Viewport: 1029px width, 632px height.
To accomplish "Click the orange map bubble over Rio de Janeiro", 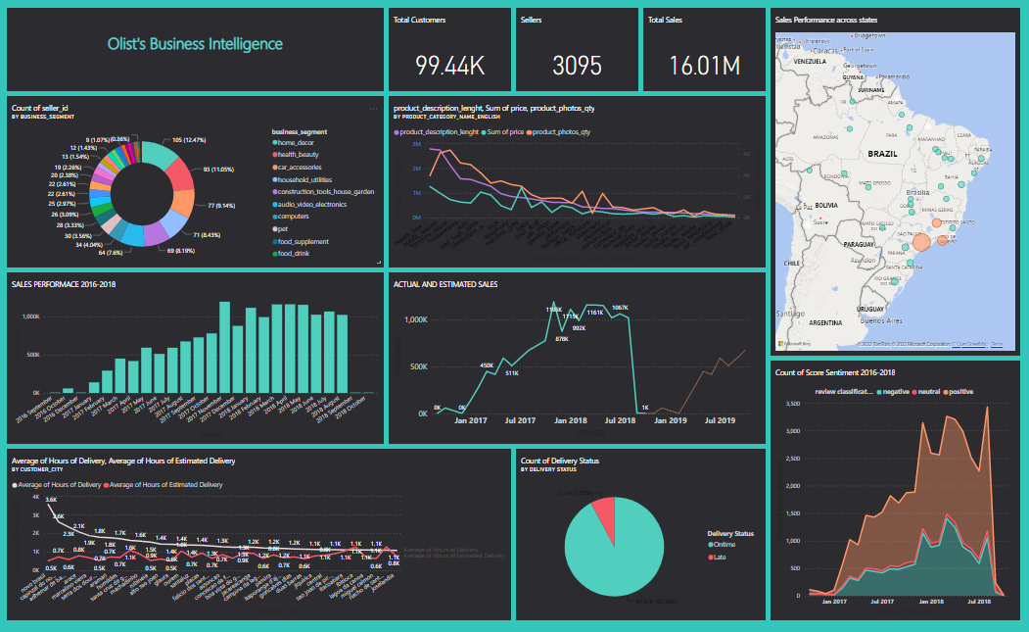I will (x=943, y=240).
